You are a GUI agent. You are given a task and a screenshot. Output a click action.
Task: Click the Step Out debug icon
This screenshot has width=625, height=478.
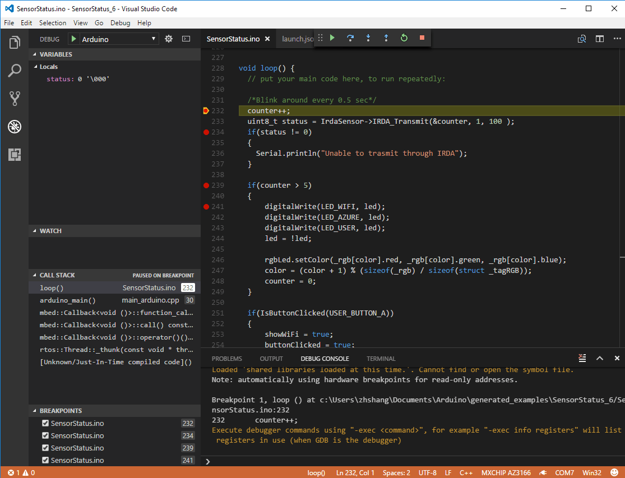click(386, 38)
